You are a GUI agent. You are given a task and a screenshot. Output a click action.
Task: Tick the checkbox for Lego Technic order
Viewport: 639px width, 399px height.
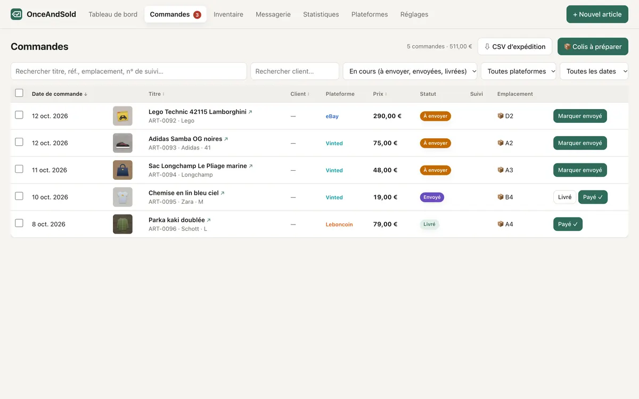tap(19, 115)
